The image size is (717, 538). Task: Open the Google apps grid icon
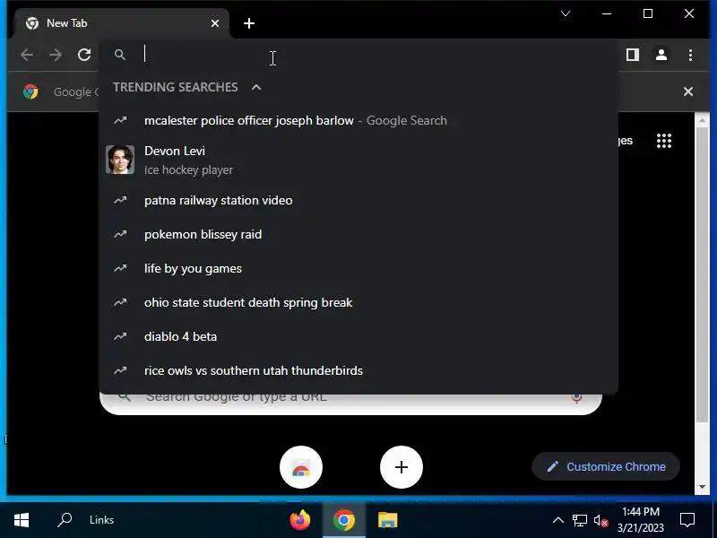coord(664,141)
